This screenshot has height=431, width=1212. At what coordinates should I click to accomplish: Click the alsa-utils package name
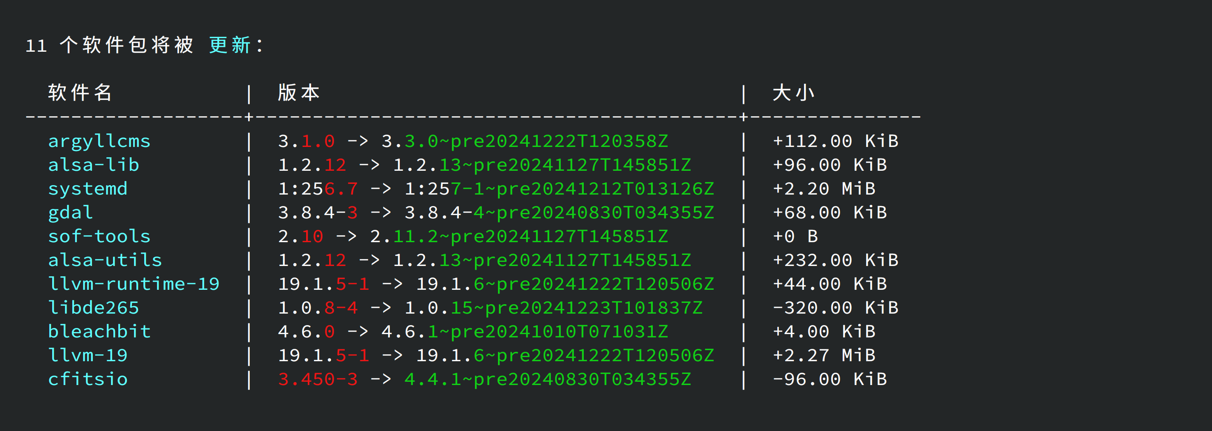(105, 260)
